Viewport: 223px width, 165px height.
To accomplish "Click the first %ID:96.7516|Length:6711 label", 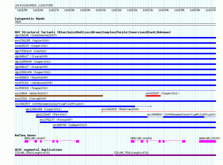I will [32, 153].
